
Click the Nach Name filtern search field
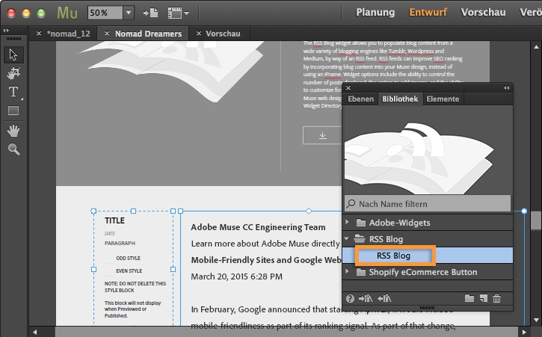(x=428, y=204)
